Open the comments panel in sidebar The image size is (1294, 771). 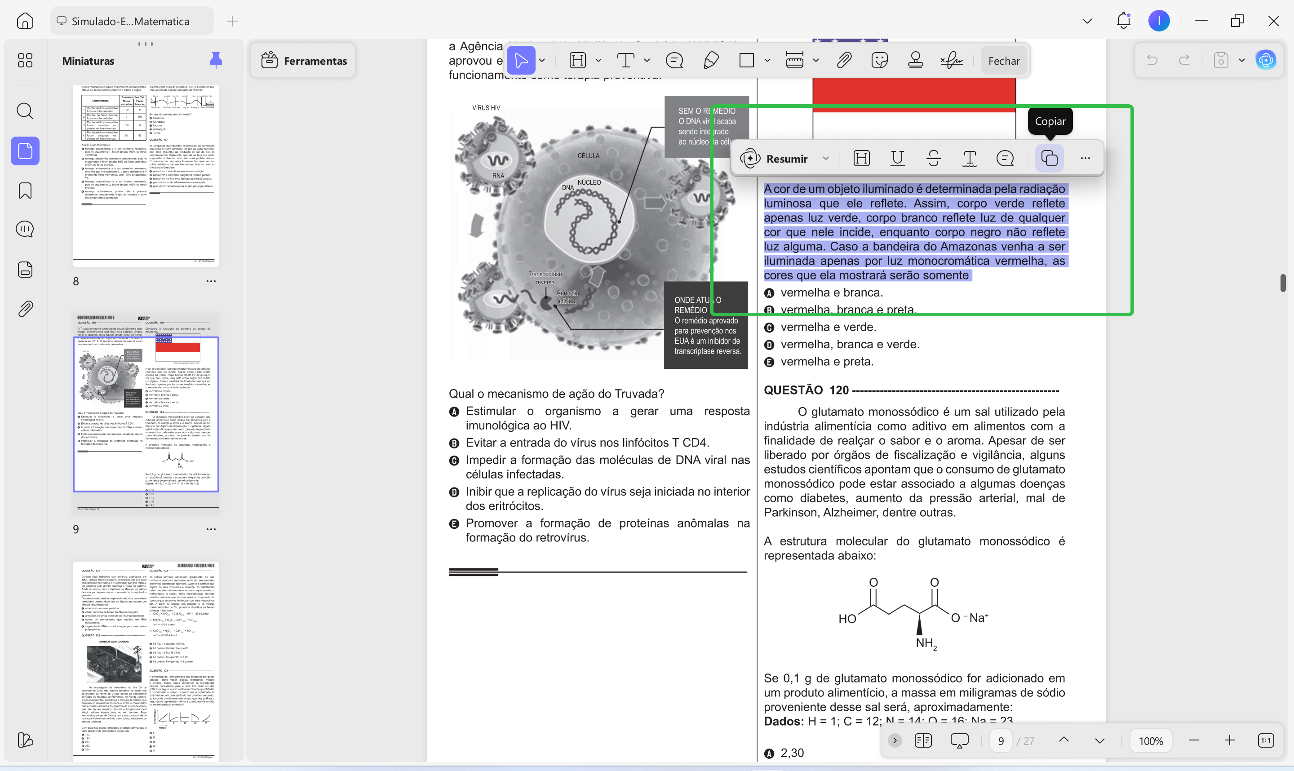click(x=25, y=229)
